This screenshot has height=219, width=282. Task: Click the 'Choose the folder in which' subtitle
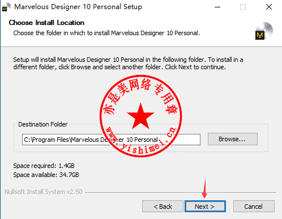pyautogui.click(x=106, y=33)
